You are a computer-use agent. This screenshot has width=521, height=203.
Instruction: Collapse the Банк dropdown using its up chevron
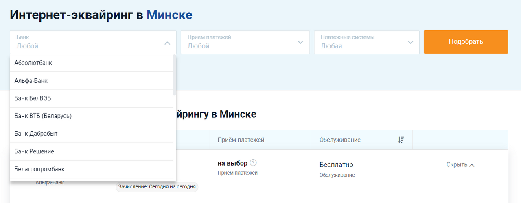(x=167, y=43)
